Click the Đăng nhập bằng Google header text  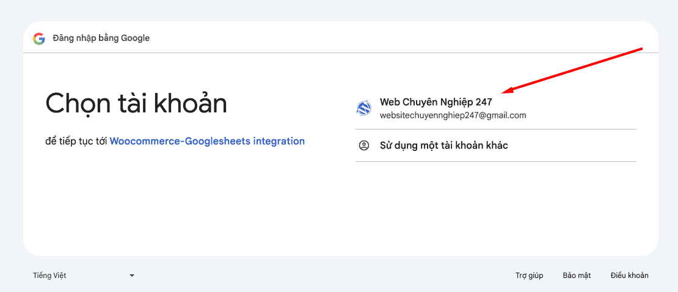101,38
